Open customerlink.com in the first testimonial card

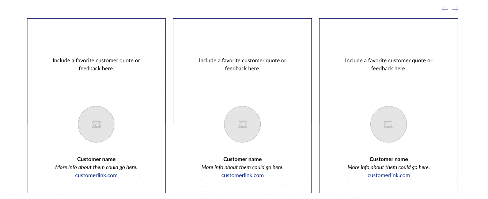pyautogui.click(x=96, y=175)
